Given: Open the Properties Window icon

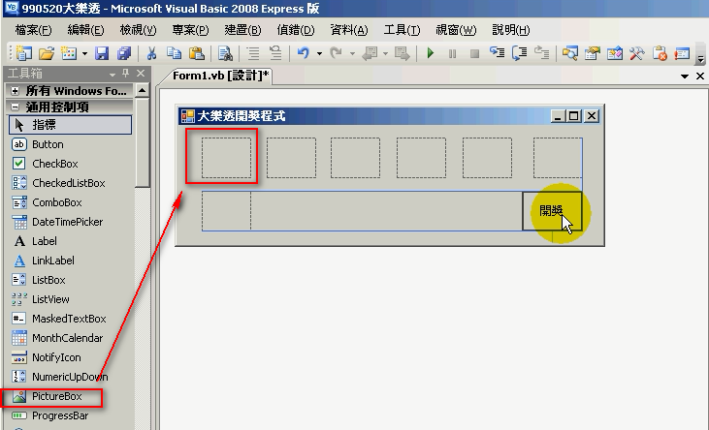Looking at the screenshot, I should tap(592, 53).
